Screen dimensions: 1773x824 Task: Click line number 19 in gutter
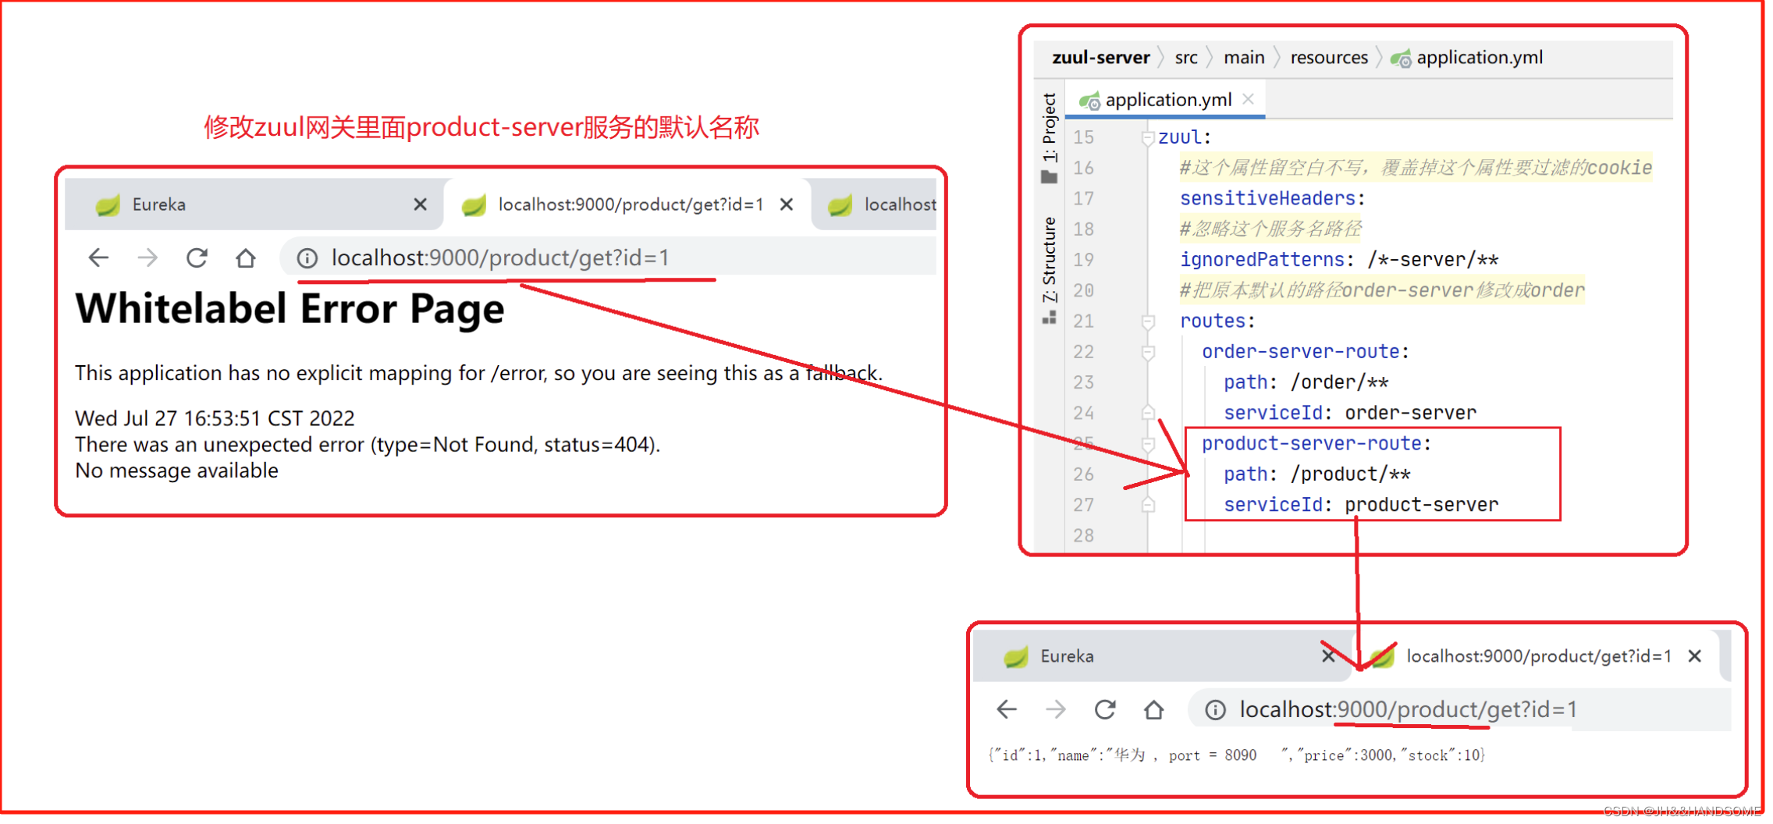[1083, 260]
